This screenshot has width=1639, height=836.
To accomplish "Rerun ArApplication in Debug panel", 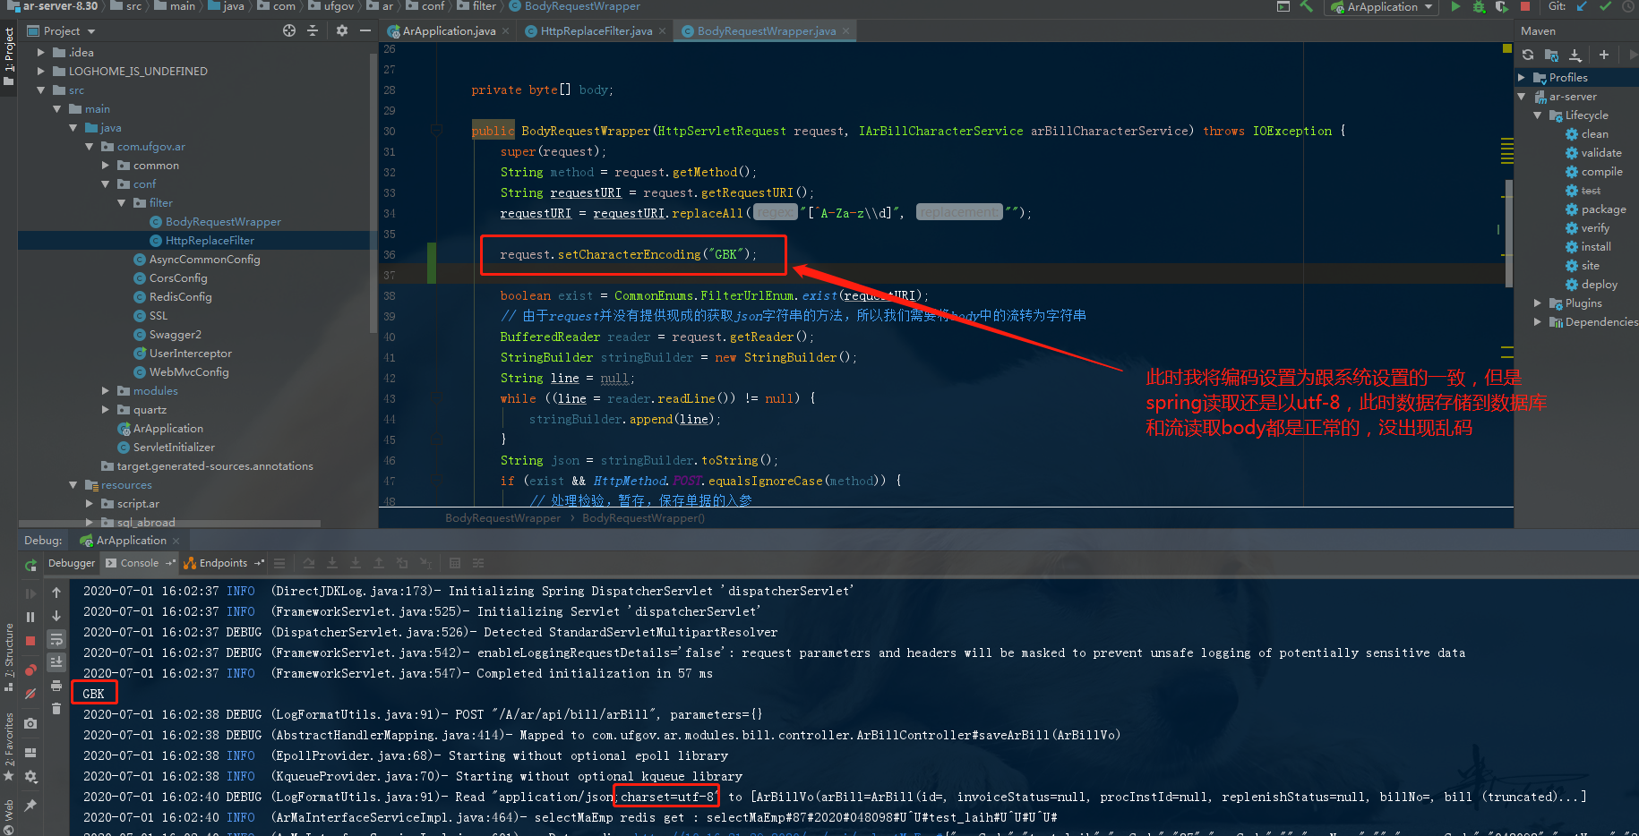I will point(30,565).
